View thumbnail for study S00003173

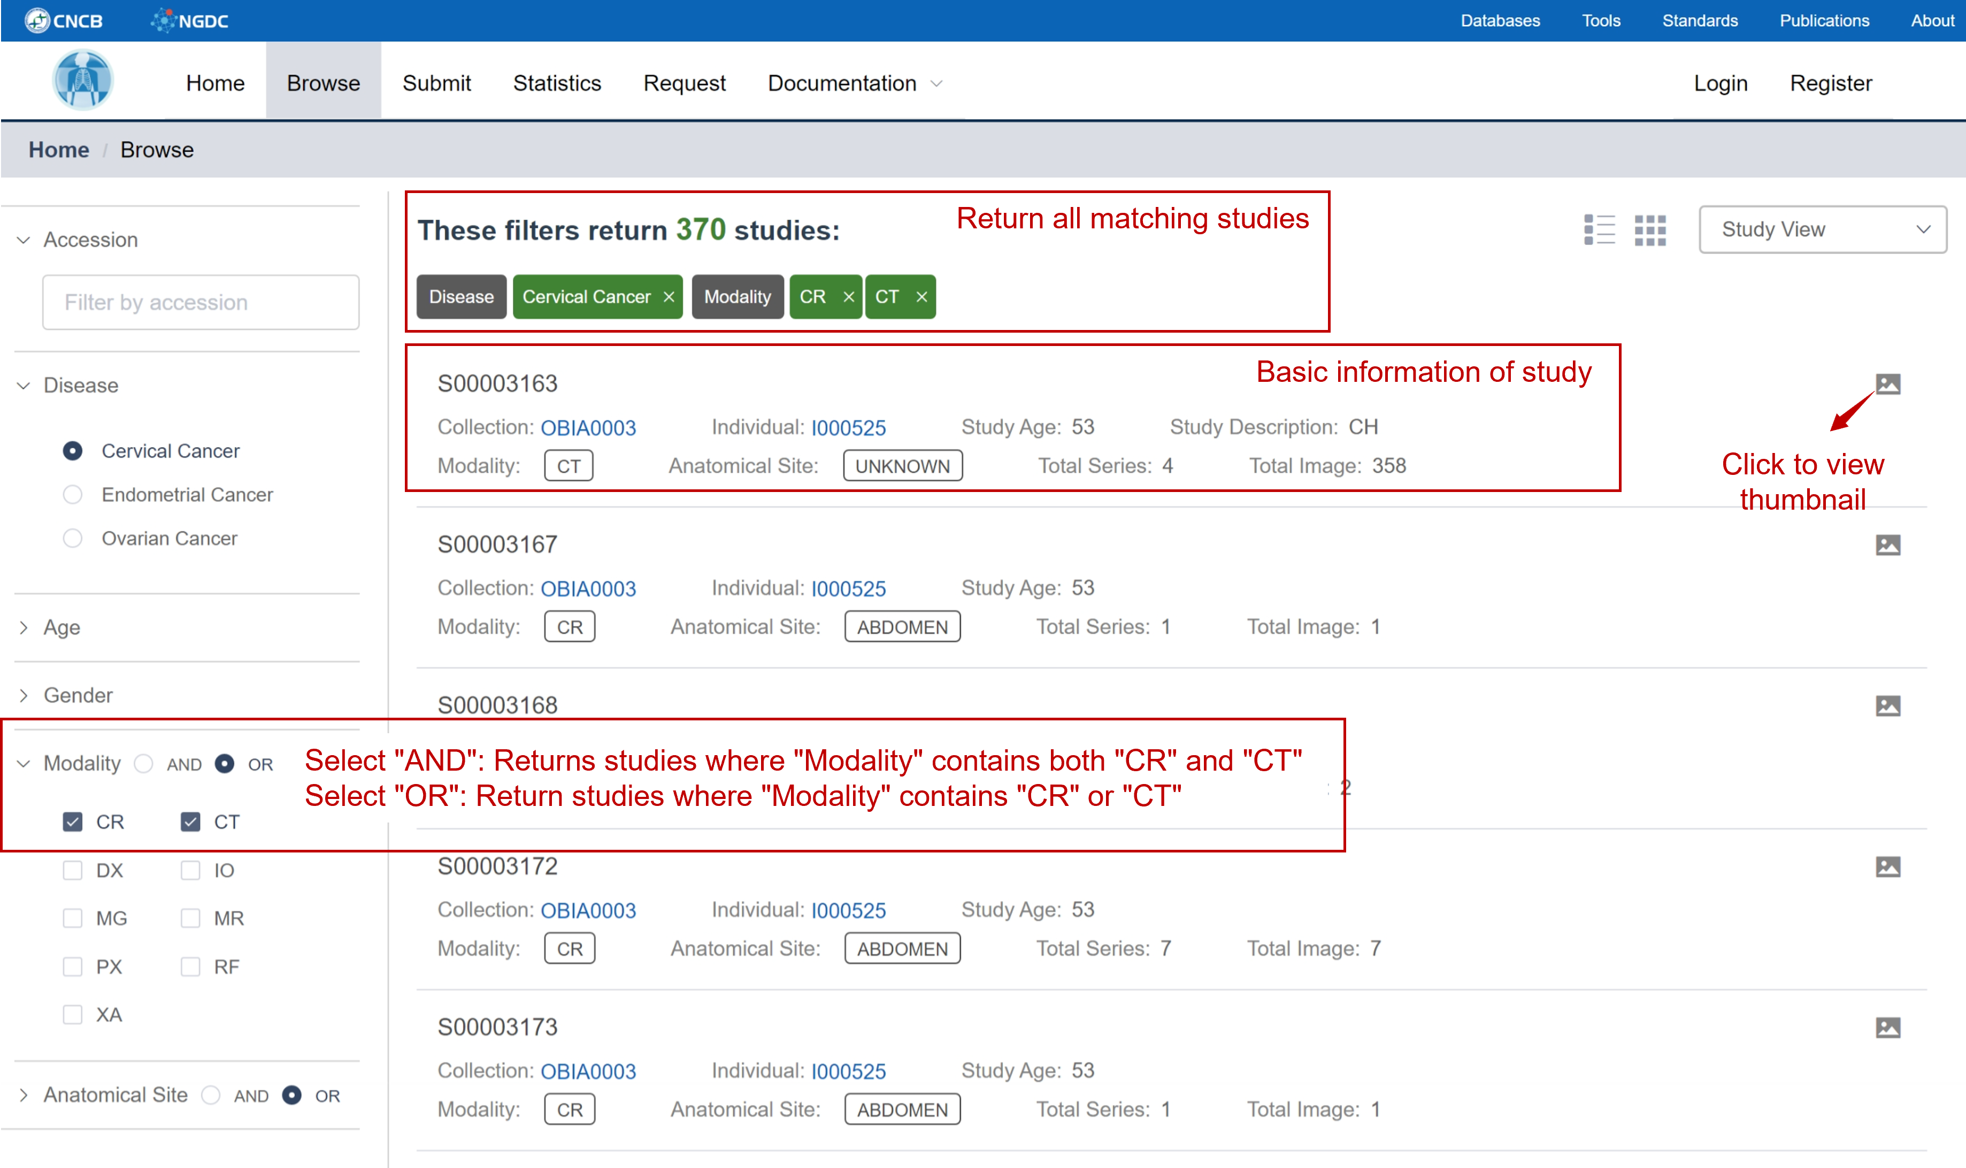point(1887,1028)
